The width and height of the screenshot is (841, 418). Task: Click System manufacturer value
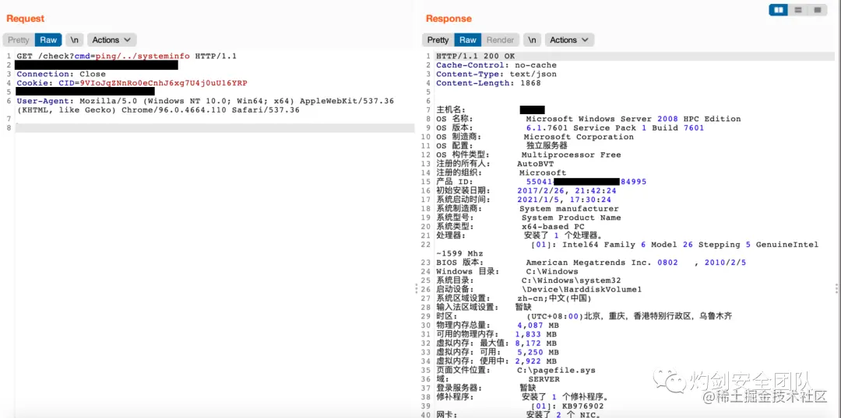(x=569, y=209)
